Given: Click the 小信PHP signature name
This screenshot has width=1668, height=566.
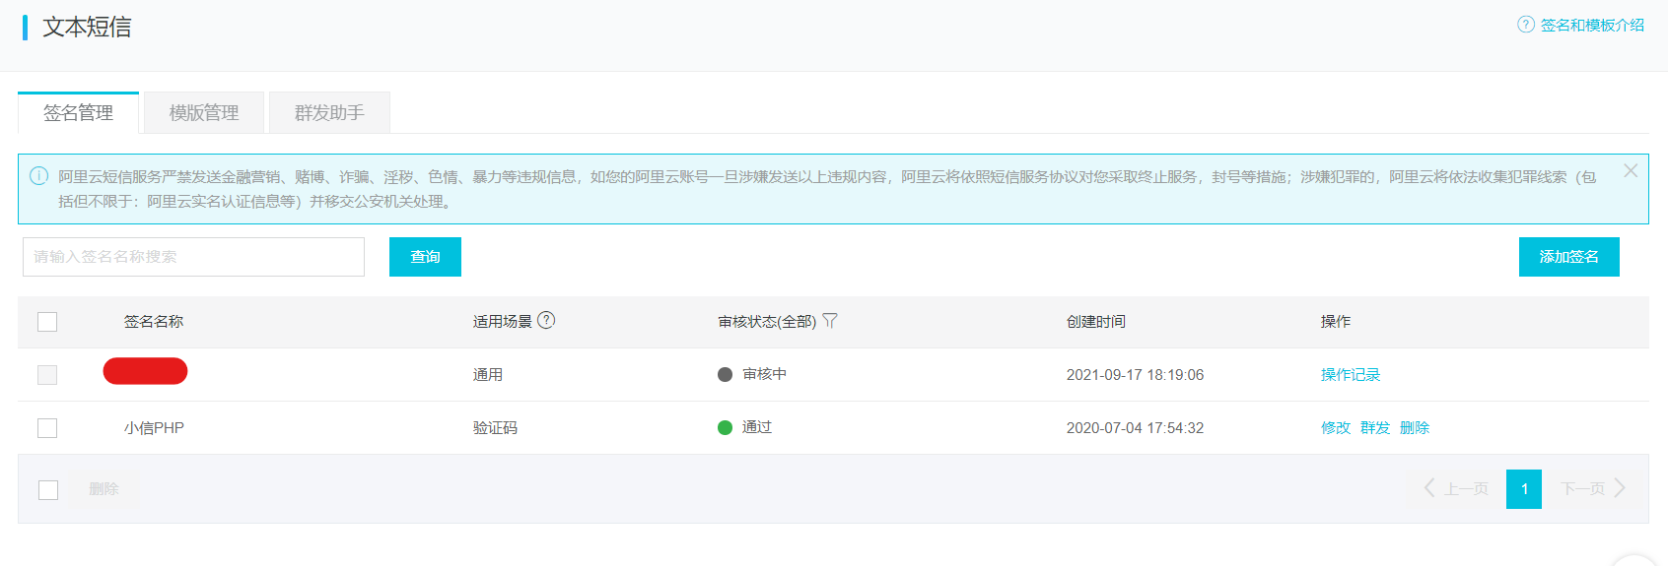Looking at the screenshot, I should pos(154,428).
